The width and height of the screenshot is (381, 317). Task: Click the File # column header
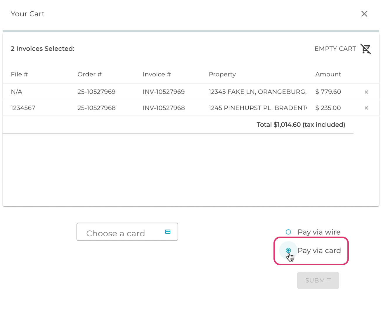pyautogui.click(x=19, y=74)
